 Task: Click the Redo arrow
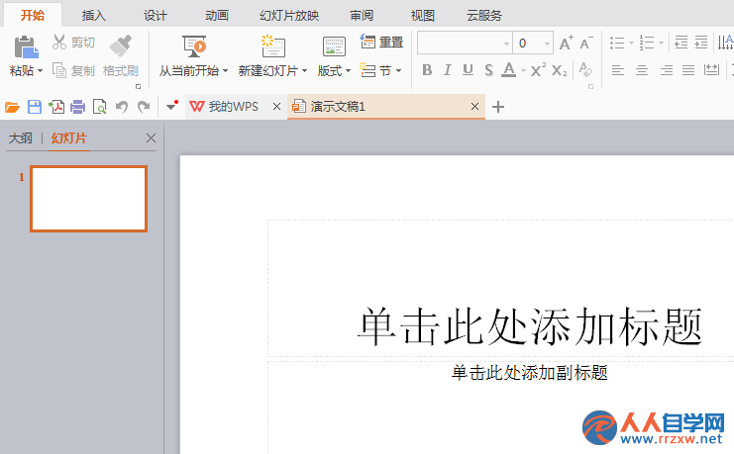click(144, 107)
